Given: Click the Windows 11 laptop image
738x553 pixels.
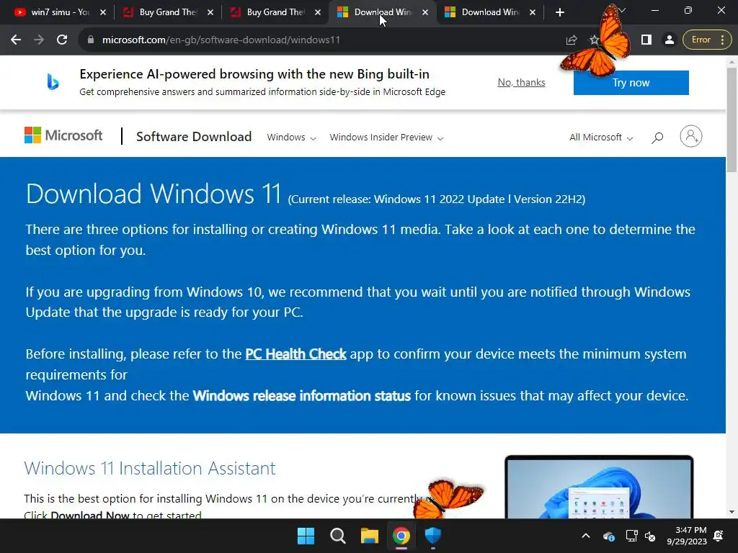Looking at the screenshot, I should pyautogui.click(x=599, y=487).
